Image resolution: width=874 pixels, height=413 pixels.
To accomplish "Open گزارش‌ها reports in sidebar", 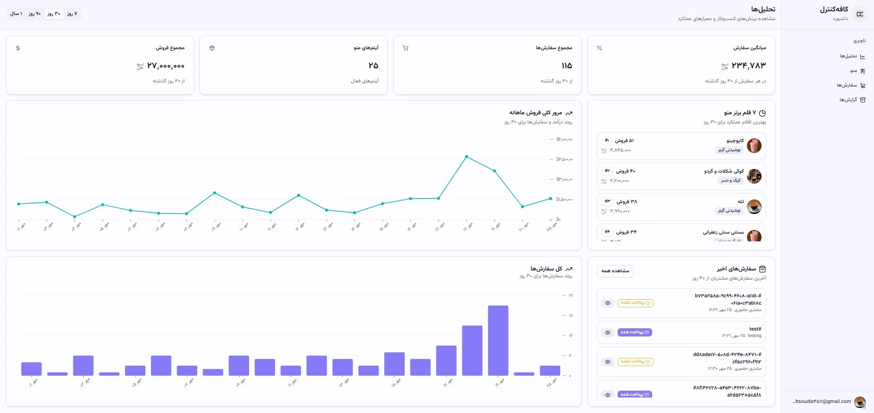I will click(852, 100).
